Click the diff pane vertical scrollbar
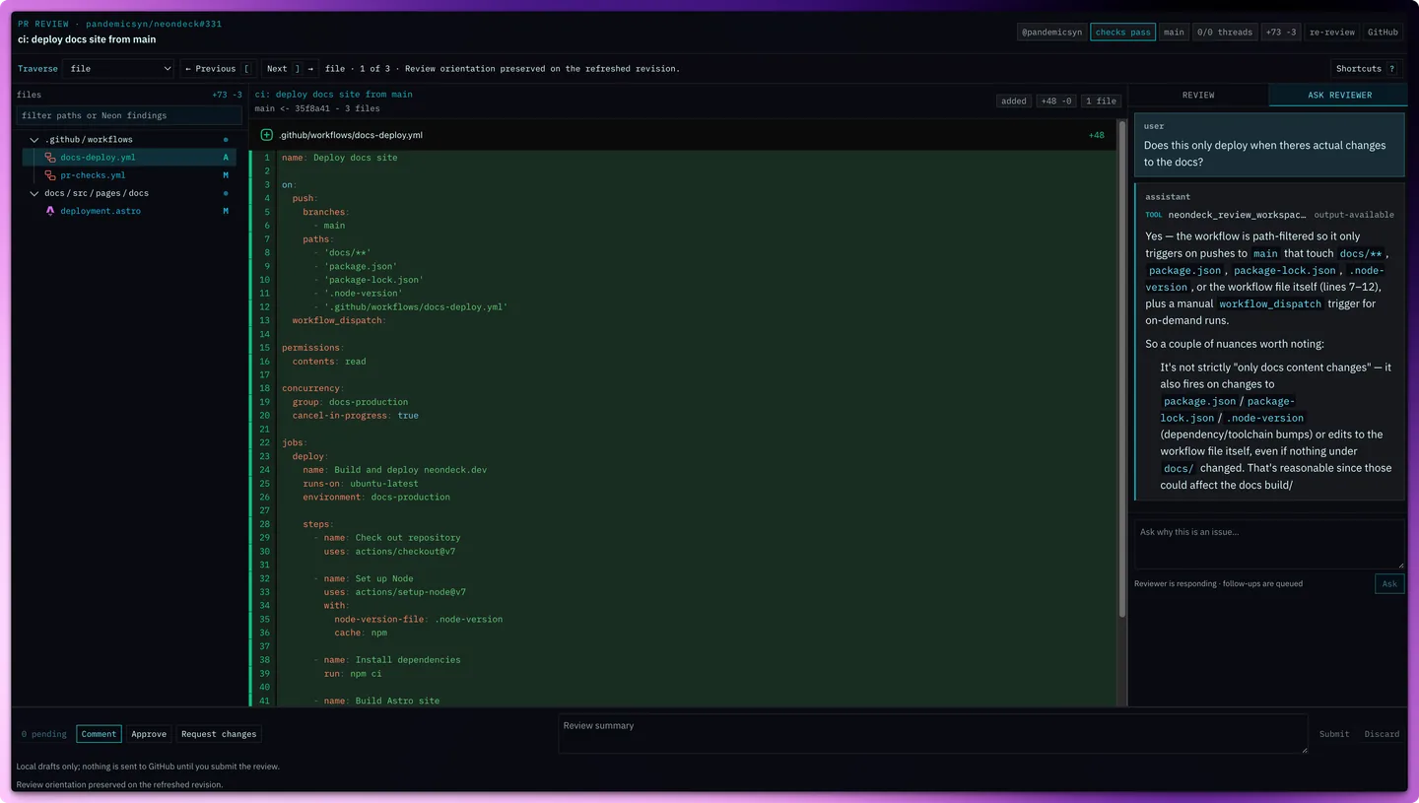This screenshot has width=1419, height=803. pyautogui.click(x=1121, y=369)
